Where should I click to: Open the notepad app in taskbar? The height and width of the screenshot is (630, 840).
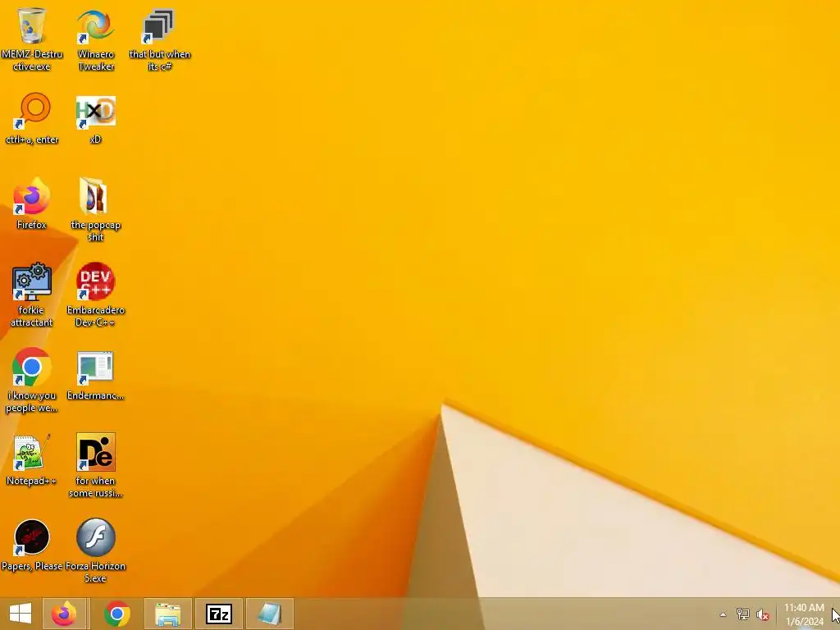tap(269, 614)
